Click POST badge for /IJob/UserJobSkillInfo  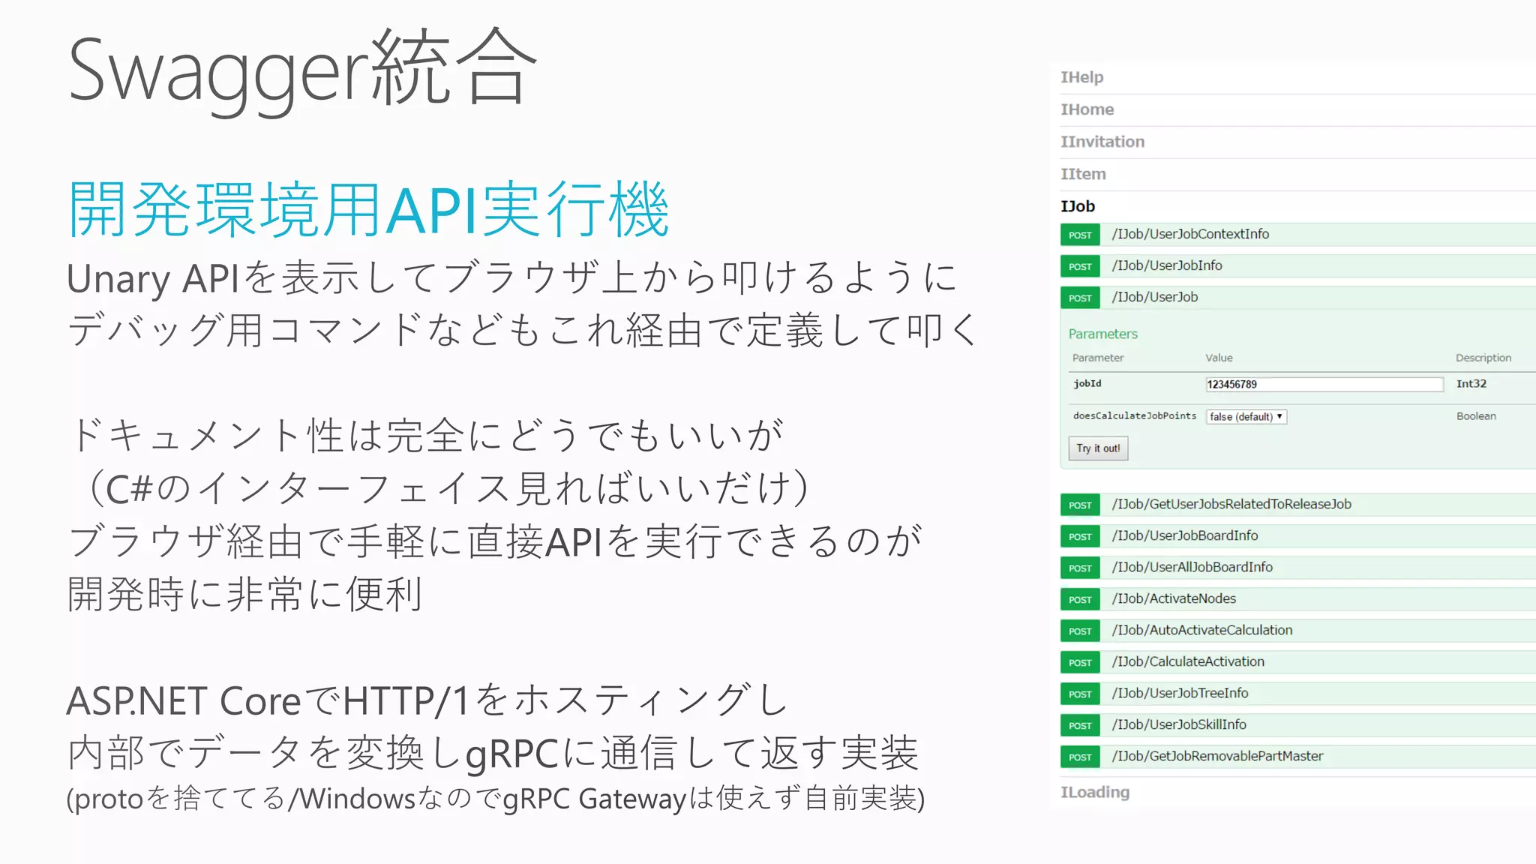[x=1080, y=725]
